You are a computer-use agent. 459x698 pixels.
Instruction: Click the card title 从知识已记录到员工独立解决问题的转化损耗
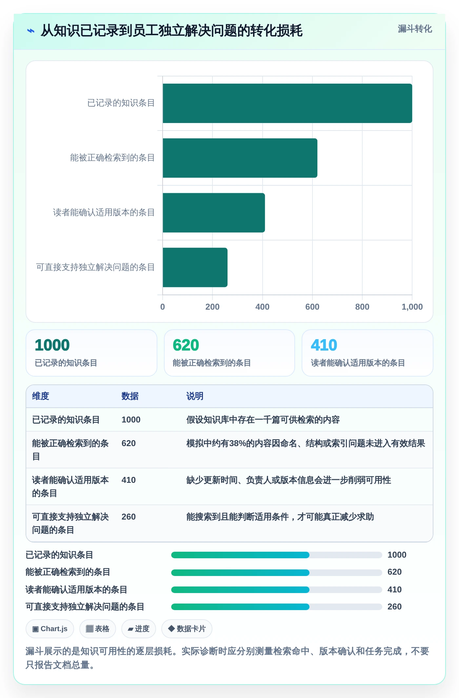[x=171, y=31]
